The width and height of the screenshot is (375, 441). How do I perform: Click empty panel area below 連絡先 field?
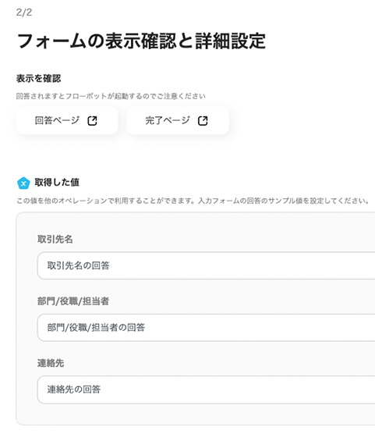[x=196, y=414]
